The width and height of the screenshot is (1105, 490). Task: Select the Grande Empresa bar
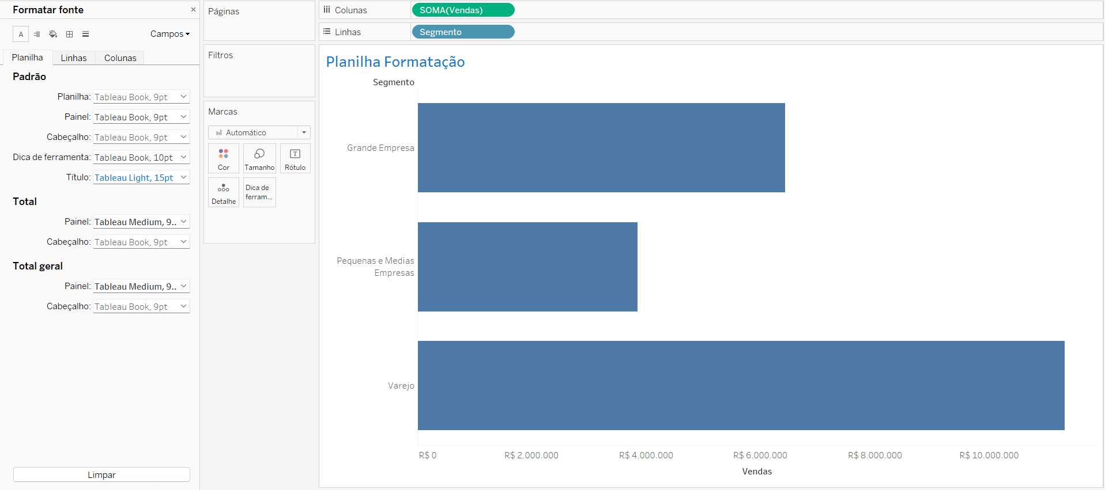point(601,147)
